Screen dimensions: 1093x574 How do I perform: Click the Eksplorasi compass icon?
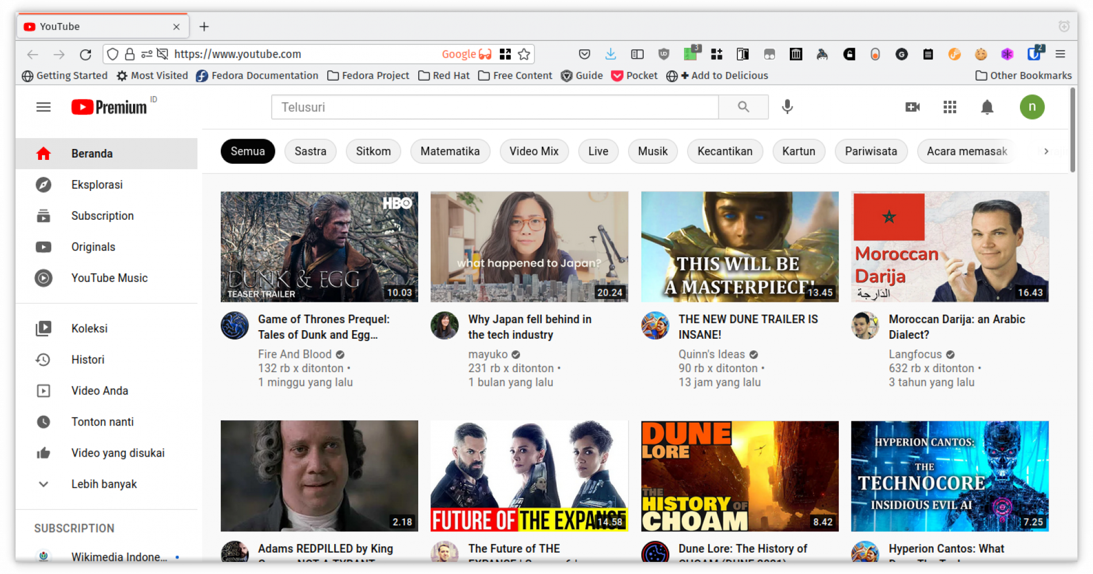(x=44, y=185)
